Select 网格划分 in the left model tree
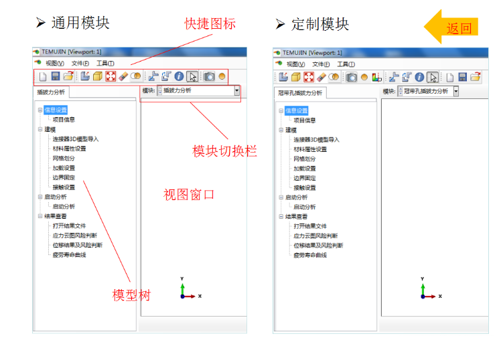 pos(64,159)
